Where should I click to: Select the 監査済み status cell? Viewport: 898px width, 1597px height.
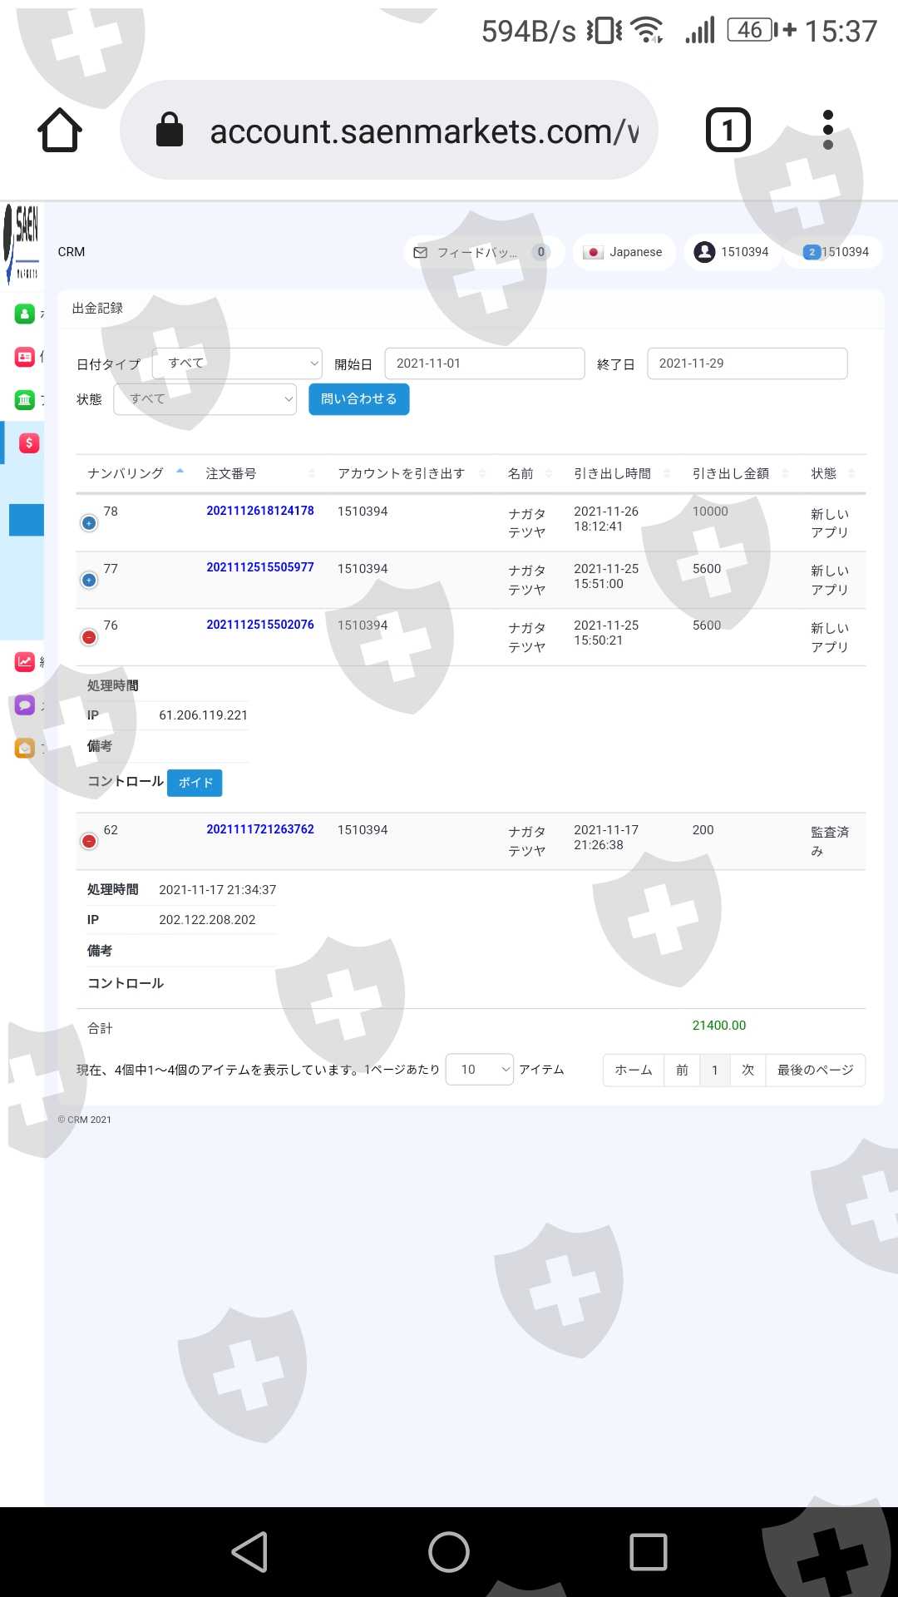coord(830,841)
